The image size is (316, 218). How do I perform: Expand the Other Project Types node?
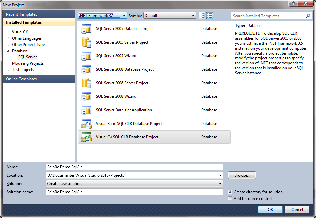pos(8,45)
